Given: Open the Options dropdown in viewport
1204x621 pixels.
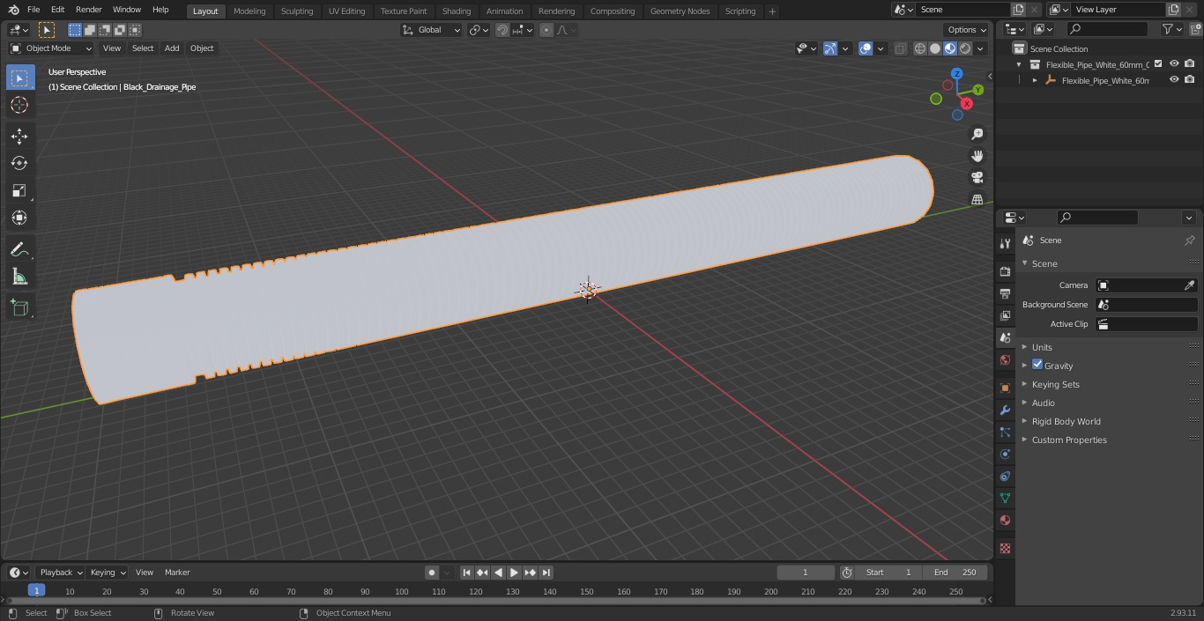Looking at the screenshot, I should [967, 30].
